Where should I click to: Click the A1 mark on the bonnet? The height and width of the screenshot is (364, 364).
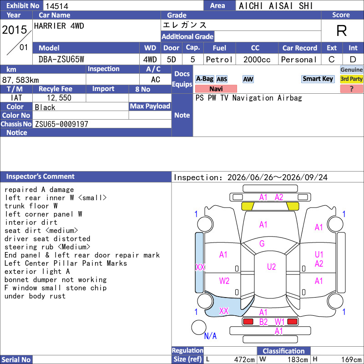pos(263,224)
